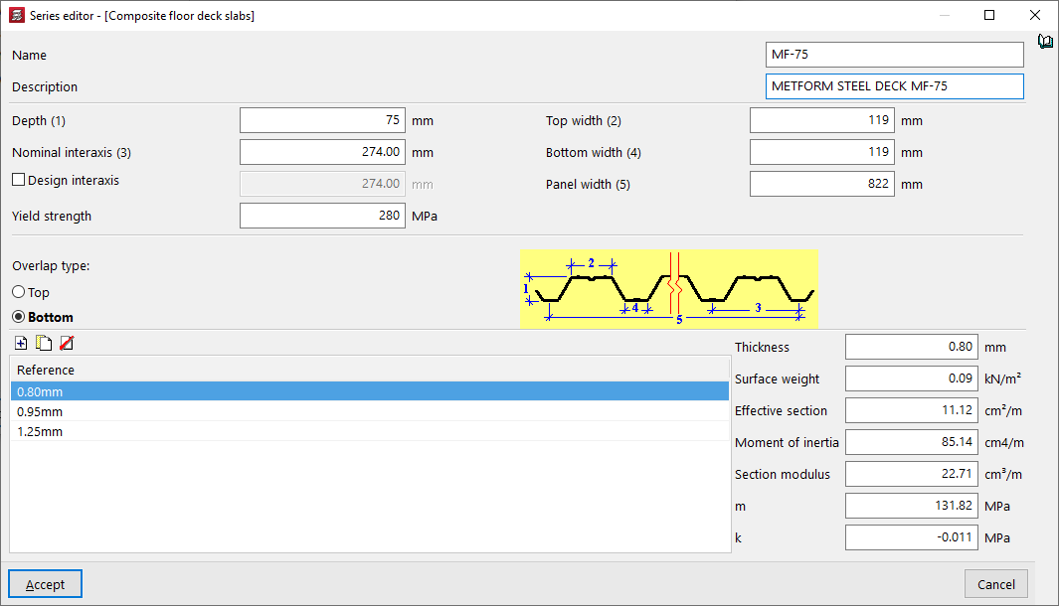Image resolution: width=1059 pixels, height=606 pixels.
Task: Click the copy reference icon
Action: (44, 344)
